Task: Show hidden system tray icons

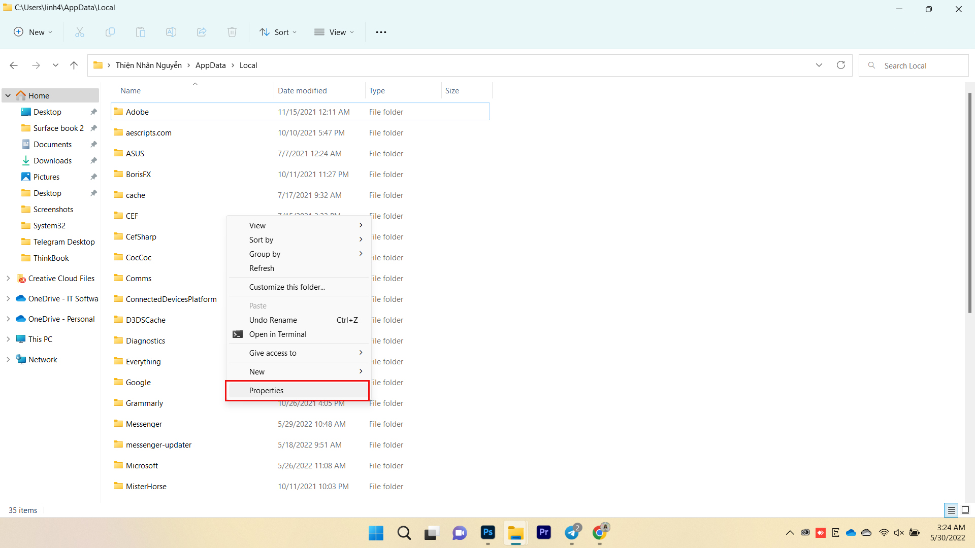Action: (790, 533)
